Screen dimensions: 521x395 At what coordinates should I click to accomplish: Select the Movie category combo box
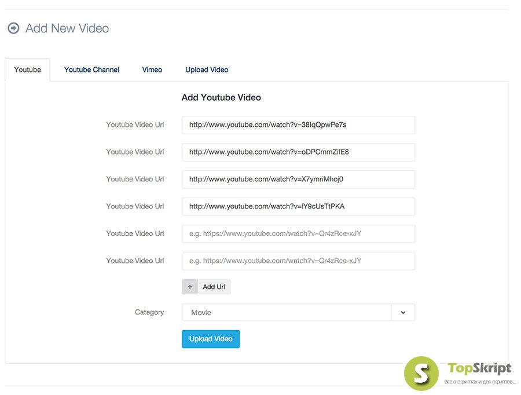(x=298, y=313)
